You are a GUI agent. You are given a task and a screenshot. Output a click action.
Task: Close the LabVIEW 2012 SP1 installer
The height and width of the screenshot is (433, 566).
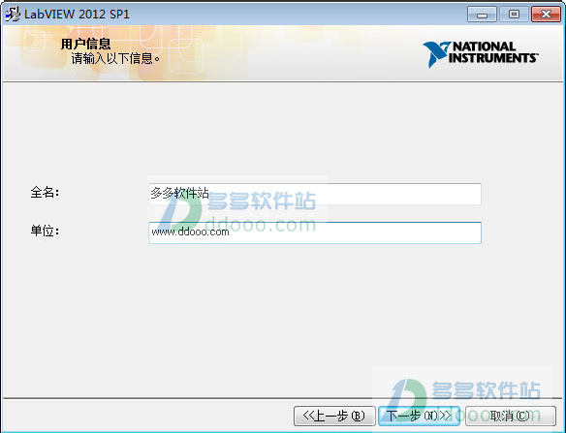(x=546, y=15)
